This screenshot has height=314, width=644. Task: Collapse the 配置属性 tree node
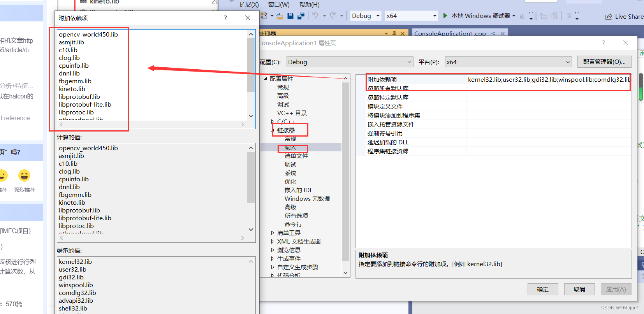266,79
